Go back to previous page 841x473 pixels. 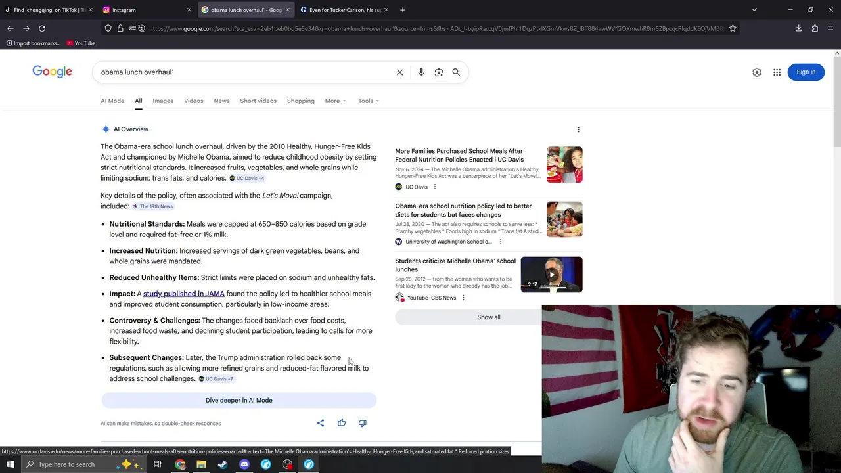(10, 28)
